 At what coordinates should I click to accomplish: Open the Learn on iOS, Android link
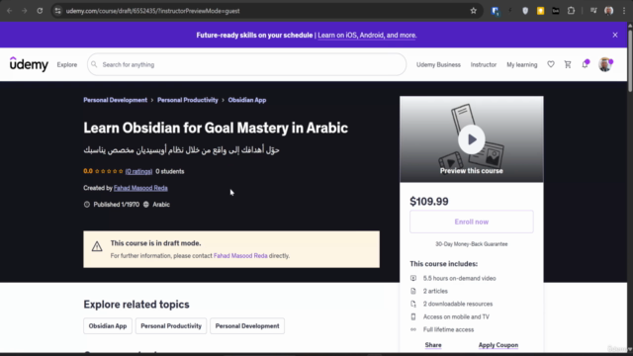pyautogui.click(x=367, y=36)
